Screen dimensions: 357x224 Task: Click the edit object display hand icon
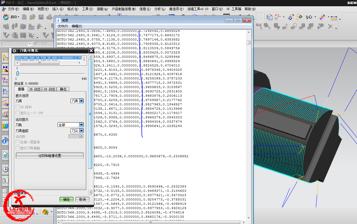click(x=291, y=17)
